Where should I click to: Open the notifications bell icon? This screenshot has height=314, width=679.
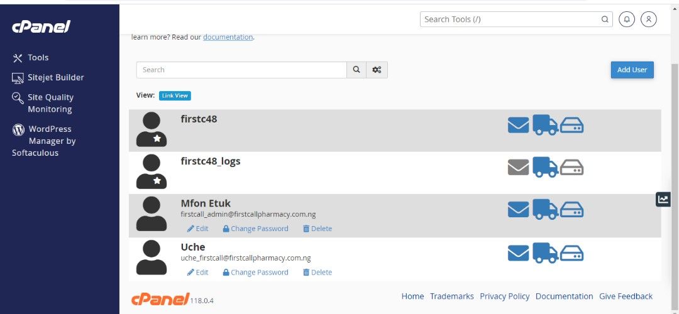[627, 19]
